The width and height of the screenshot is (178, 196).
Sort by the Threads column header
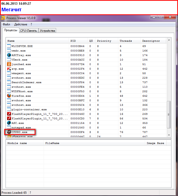(x=129, y=41)
